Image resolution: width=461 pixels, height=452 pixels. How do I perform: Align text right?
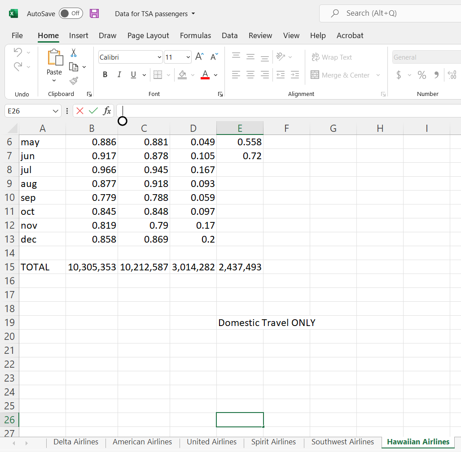pos(265,75)
